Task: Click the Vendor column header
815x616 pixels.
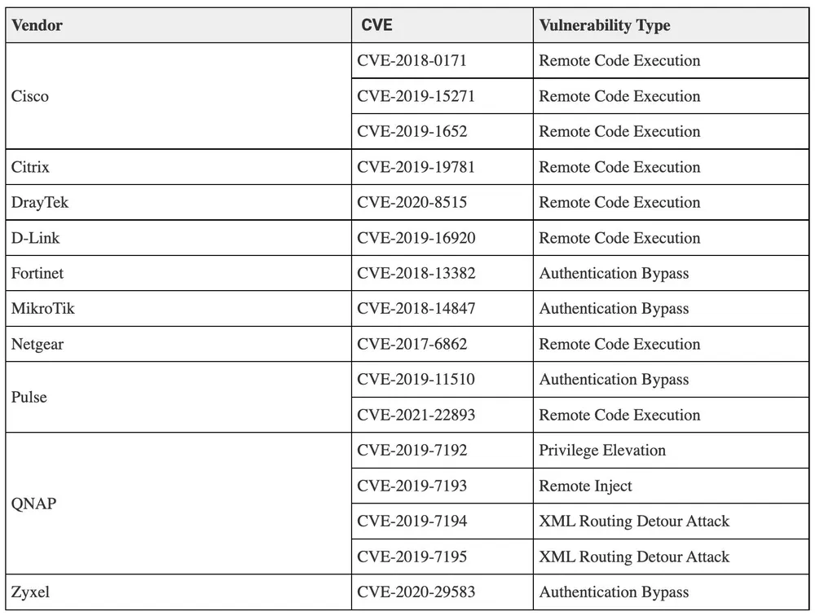Action: pos(37,25)
